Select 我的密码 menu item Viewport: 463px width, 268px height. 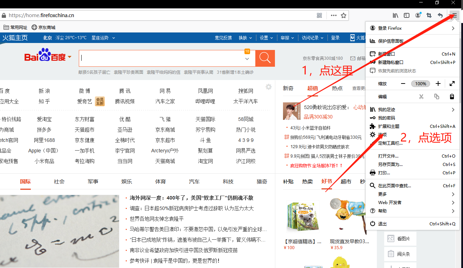pyautogui.click(x=412, y=118)
